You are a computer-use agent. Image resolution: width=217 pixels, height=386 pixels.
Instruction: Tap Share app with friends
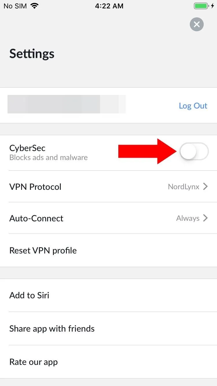pos(108,328)
